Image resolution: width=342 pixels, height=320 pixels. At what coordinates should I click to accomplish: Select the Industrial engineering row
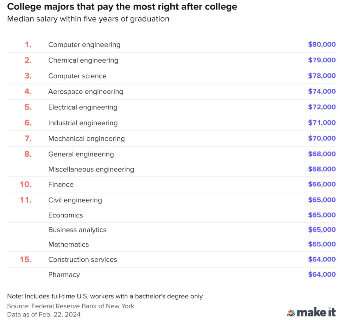pyautogui.click(x=171, y=123)
